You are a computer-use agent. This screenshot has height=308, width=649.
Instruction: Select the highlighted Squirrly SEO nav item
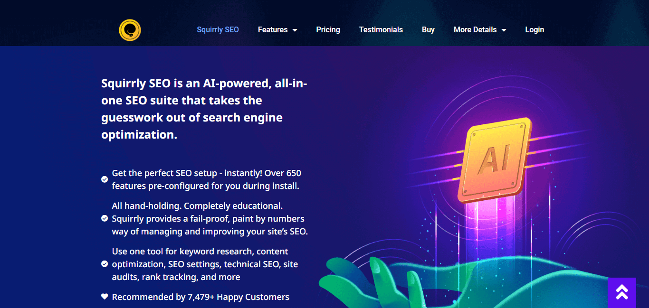click(x=218, y=29)
